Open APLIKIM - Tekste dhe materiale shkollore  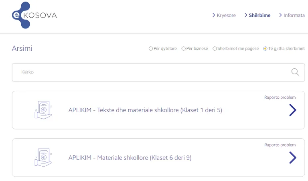145,110
